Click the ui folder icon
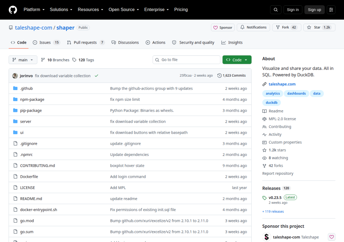Screen dimensions: 344x242 pos(15,132)
